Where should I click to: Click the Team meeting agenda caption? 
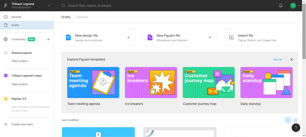[x=83, y=104]
